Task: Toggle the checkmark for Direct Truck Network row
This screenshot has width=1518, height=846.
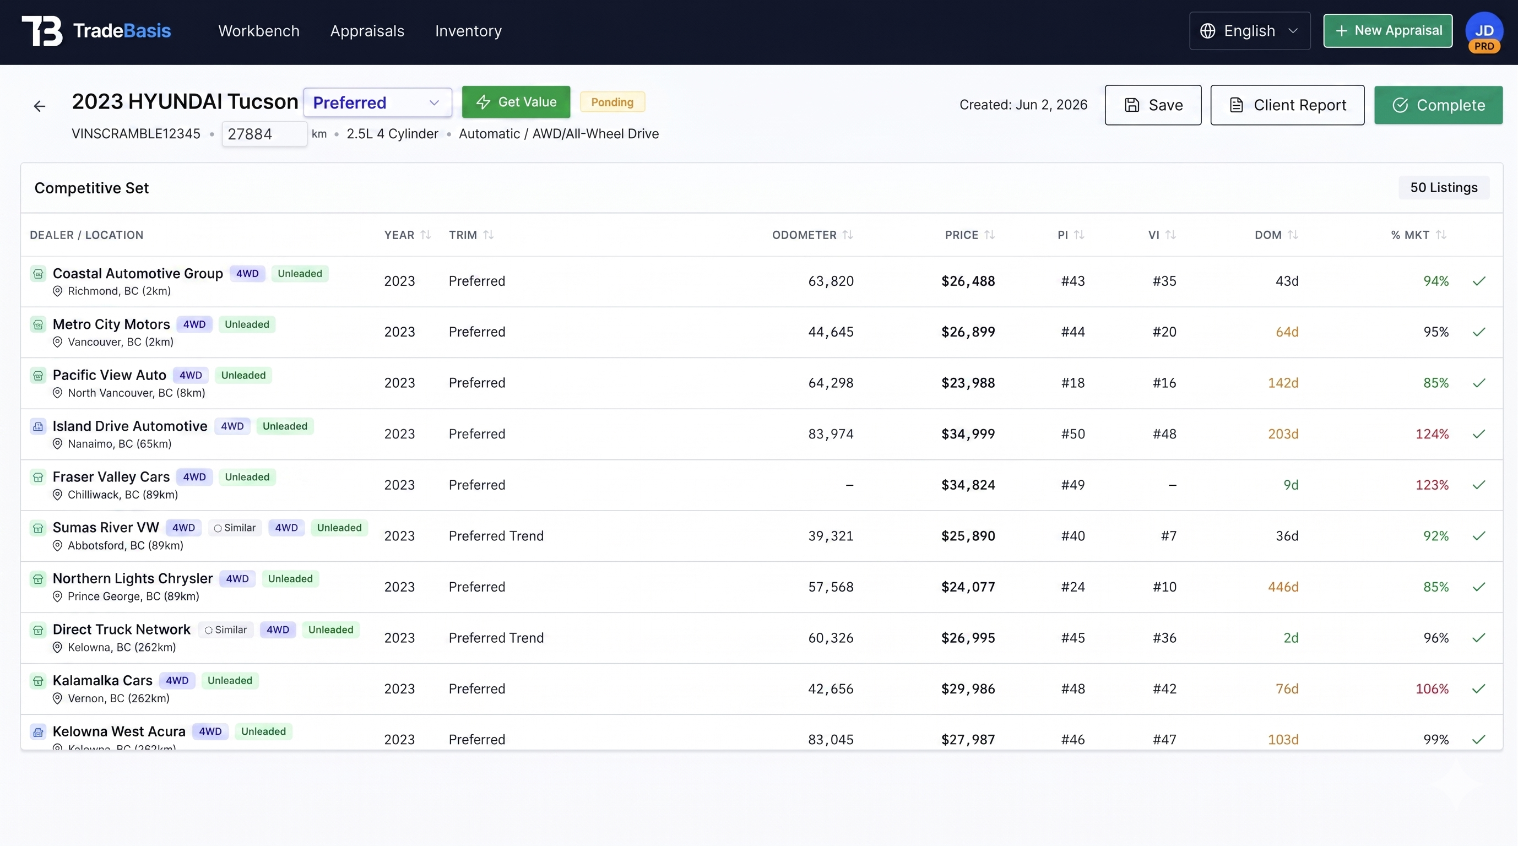Action: click(1478, 637)
